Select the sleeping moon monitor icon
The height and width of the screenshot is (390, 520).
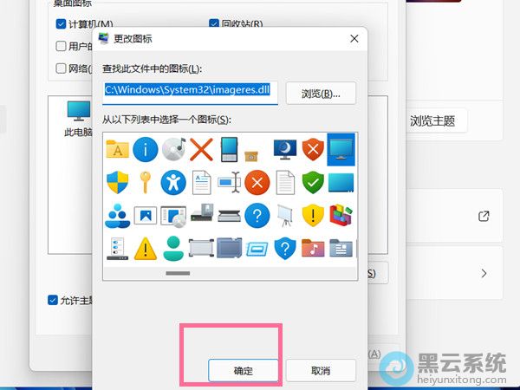284,150
